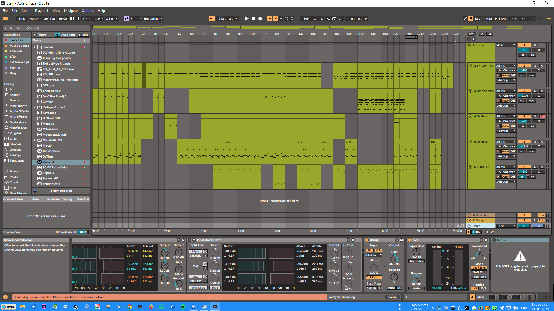Open the Options menu
This screenshot has width=554, height=311.
click(x=88, y=11)
